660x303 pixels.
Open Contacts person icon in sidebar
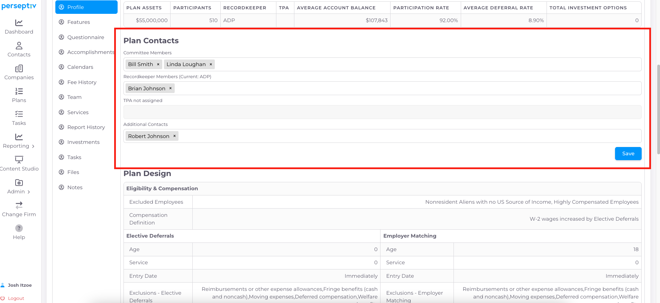tap(19, 46)
